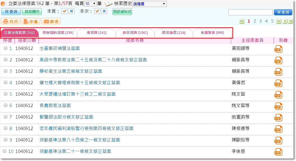Focus the search text field beside 再查詢
Image resolution: width=296 pixels, height=161 pixels.
[x=250, y=12]
